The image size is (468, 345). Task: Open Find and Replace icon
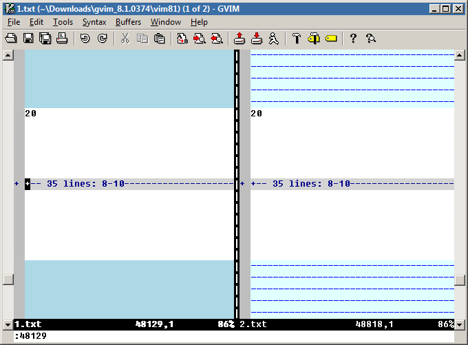(x=182, y=39)
